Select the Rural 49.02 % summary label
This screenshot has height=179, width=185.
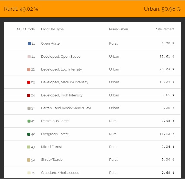click(x=21, y=9)
